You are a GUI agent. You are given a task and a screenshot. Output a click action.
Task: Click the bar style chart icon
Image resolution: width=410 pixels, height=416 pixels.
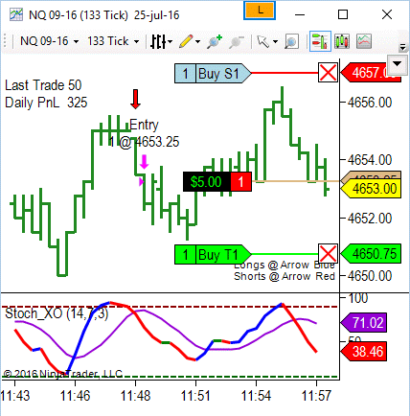(158, 41)
